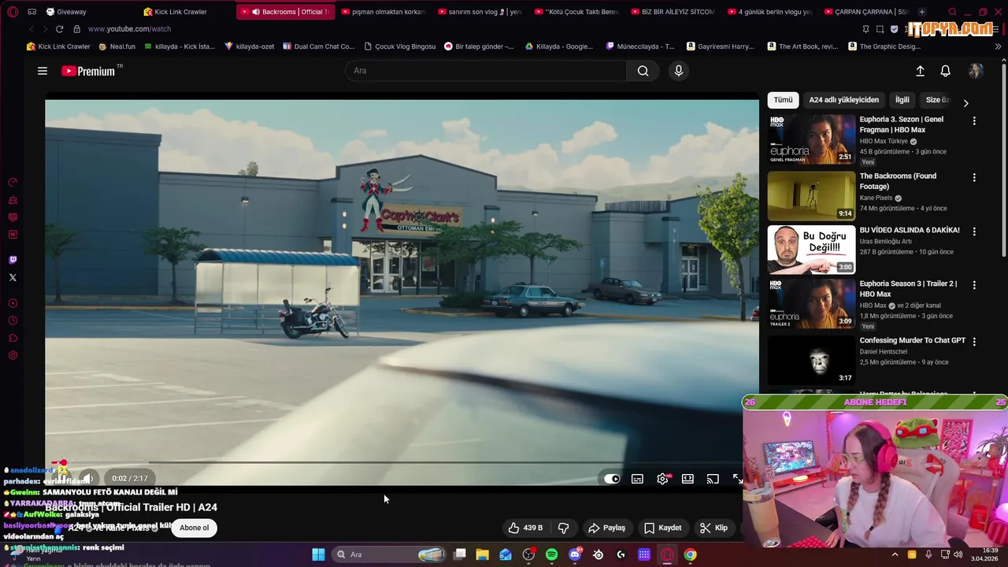Viewport: 1008px width, 567px height.
Task: Open Twitch from the Opera sidebar
Action: tap(13, 260)
